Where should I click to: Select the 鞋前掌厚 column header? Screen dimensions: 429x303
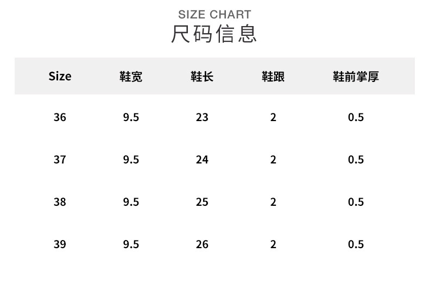(x=356, y=77)
